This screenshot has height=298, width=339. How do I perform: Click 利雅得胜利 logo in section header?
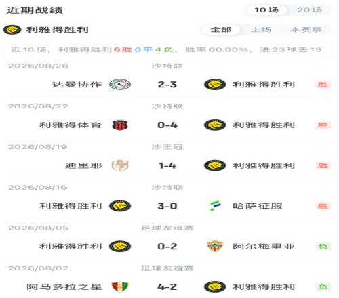12,30
